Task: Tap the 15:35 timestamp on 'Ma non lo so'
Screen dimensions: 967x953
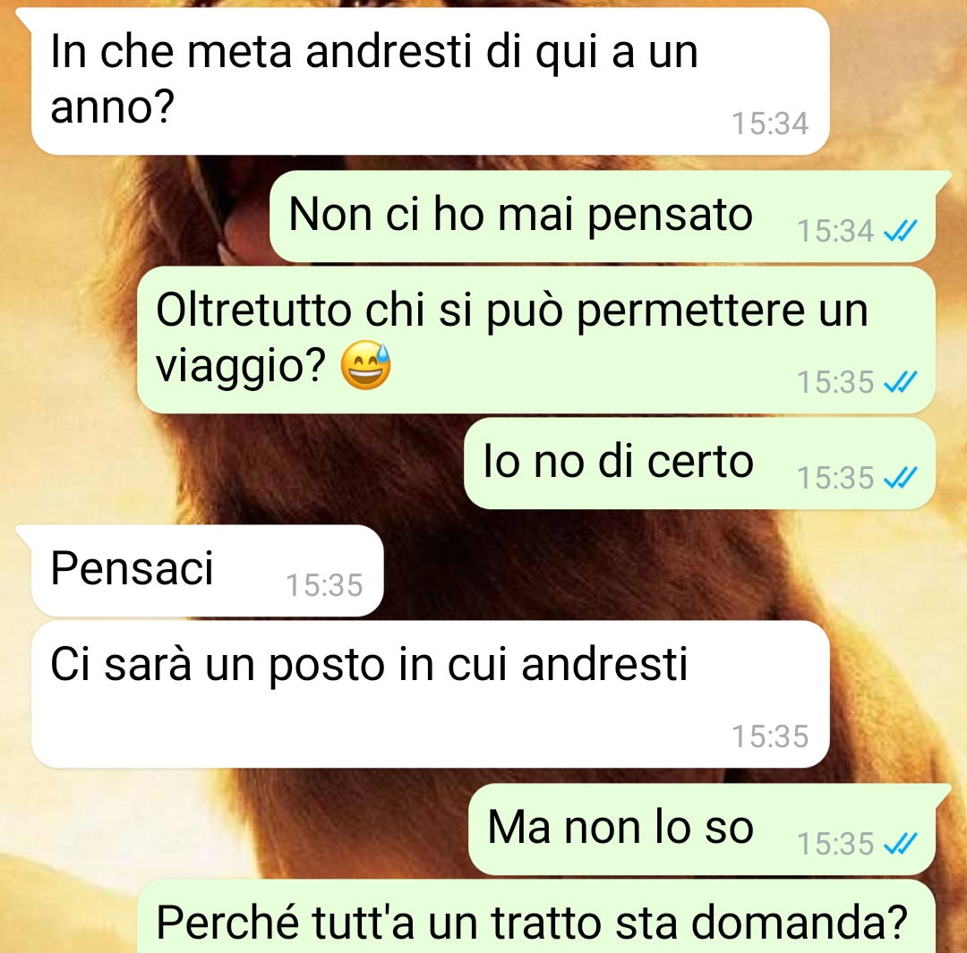Action: coord(835,843)
